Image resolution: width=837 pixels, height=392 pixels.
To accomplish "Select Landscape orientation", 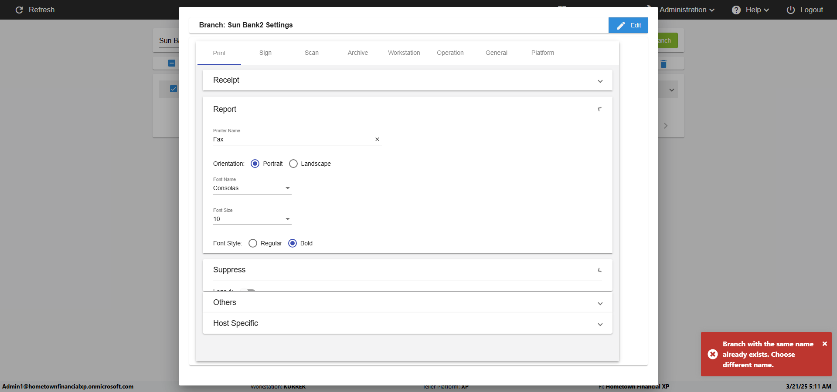I will [x=293, y=164].
